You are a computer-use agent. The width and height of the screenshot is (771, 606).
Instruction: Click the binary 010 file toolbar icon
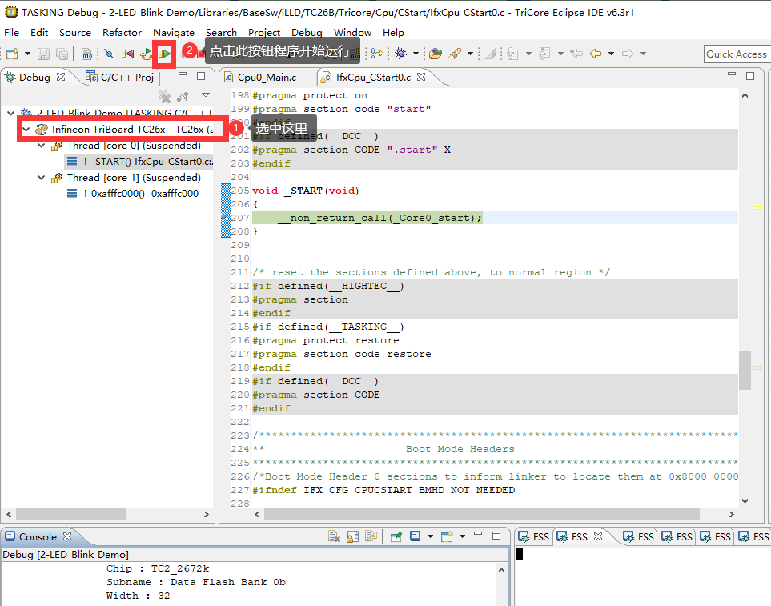(87, 54)
